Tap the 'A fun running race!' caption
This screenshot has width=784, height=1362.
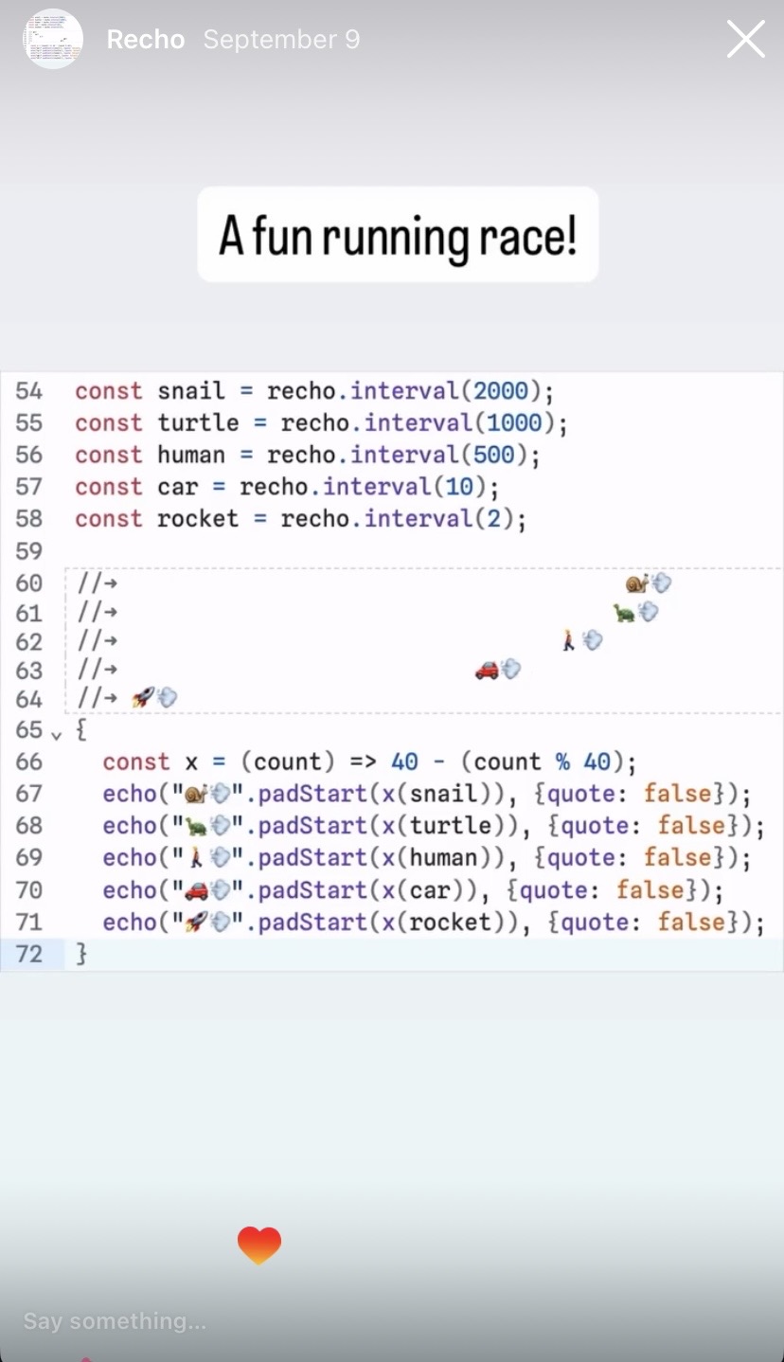coord(398,235)
